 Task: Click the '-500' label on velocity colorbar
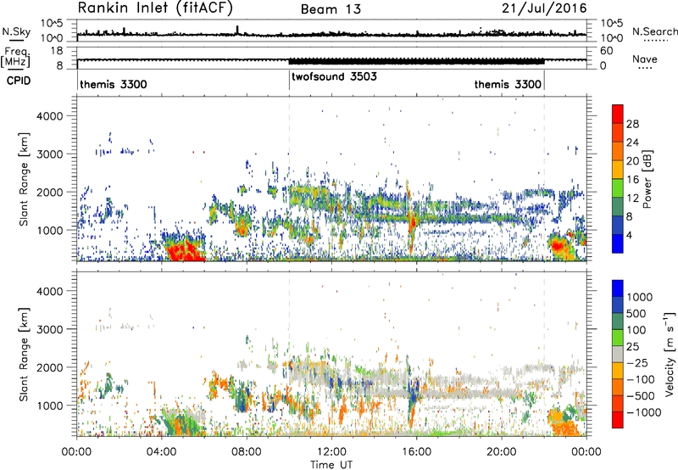(640, 395)
